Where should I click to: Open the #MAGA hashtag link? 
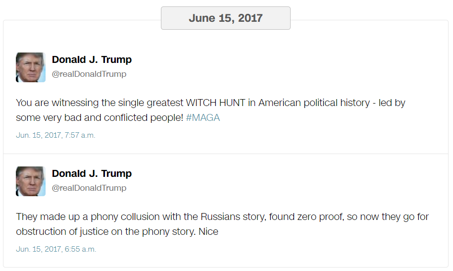[203, 118]
